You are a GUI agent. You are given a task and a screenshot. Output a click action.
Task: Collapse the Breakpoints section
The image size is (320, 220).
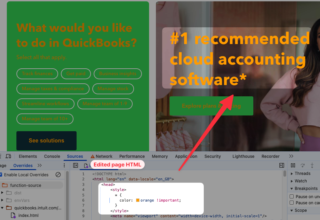click(x=292, y=189)
